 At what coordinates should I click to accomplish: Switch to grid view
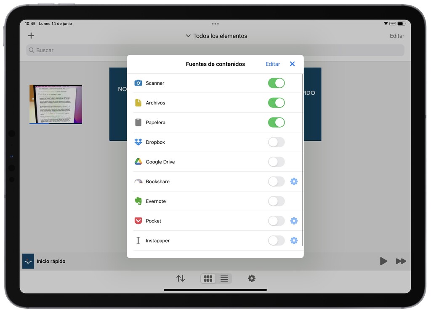click(208, 278)
